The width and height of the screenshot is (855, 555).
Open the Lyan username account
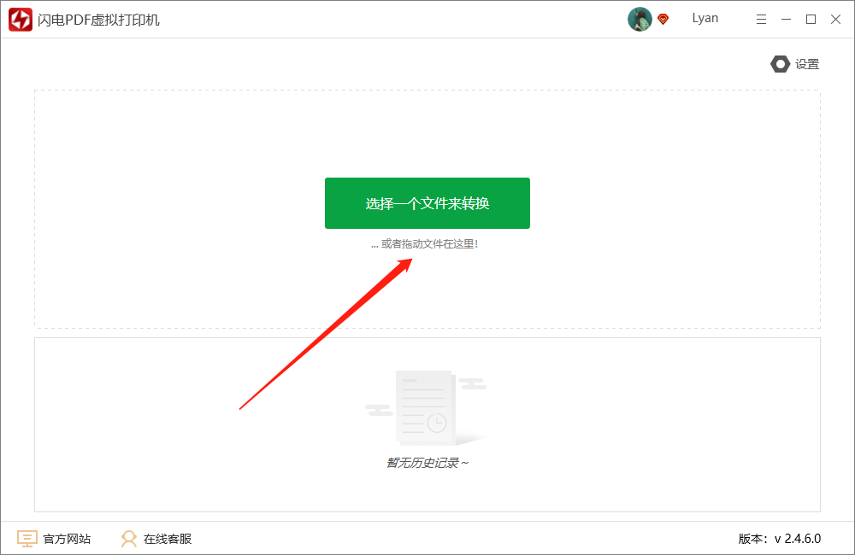click(x=705, y=19)
